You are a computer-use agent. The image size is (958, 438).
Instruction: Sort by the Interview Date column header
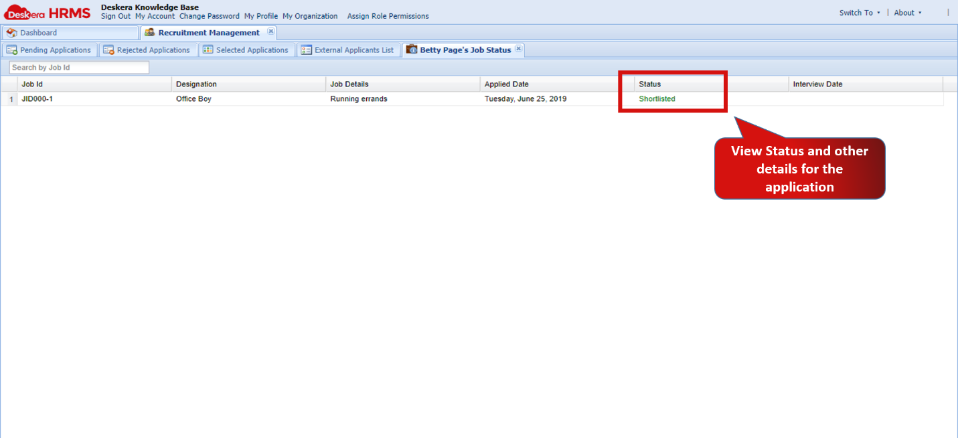click(866, 84)
